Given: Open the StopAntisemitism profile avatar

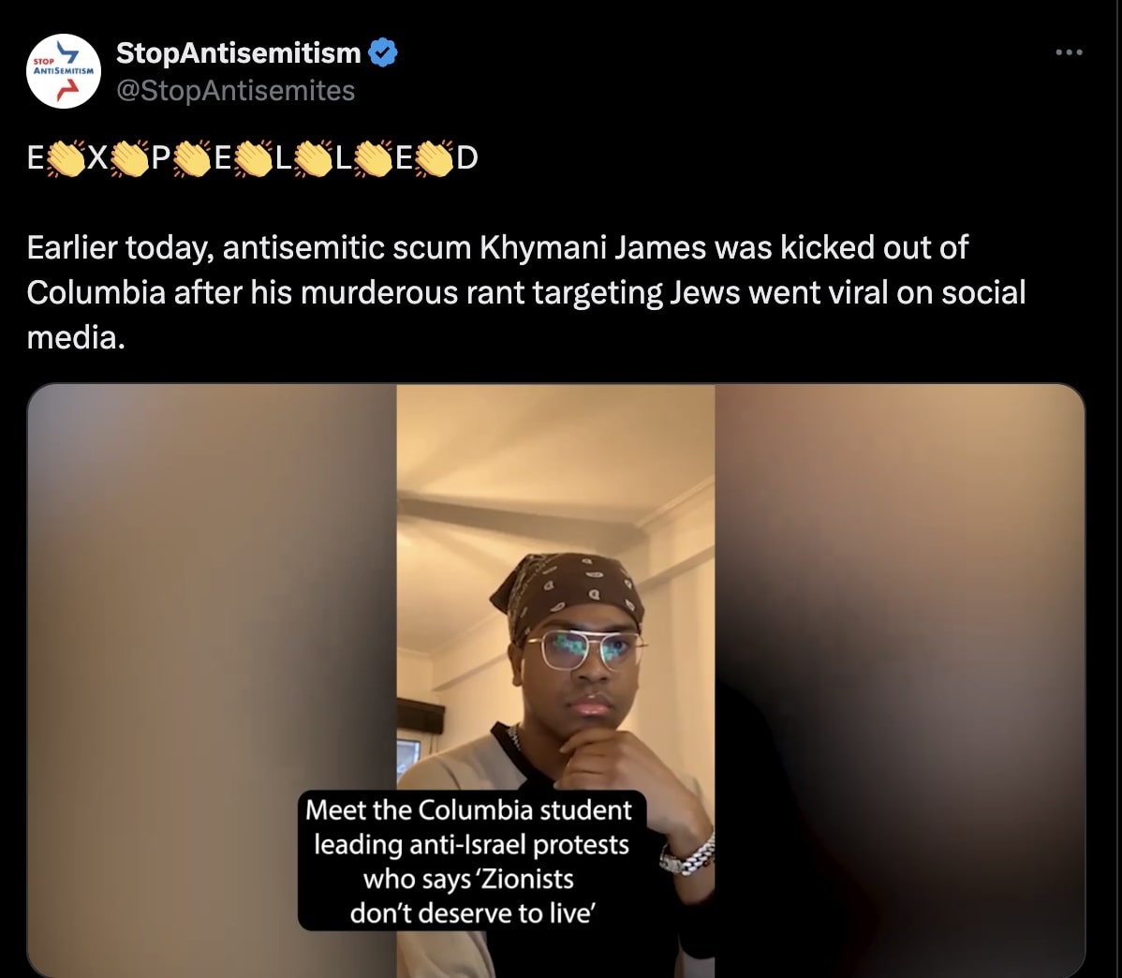Looking at the screenshot, I should (x=64, y=71).
